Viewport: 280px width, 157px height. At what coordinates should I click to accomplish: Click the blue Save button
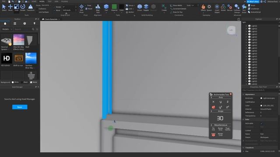[20, 107]
